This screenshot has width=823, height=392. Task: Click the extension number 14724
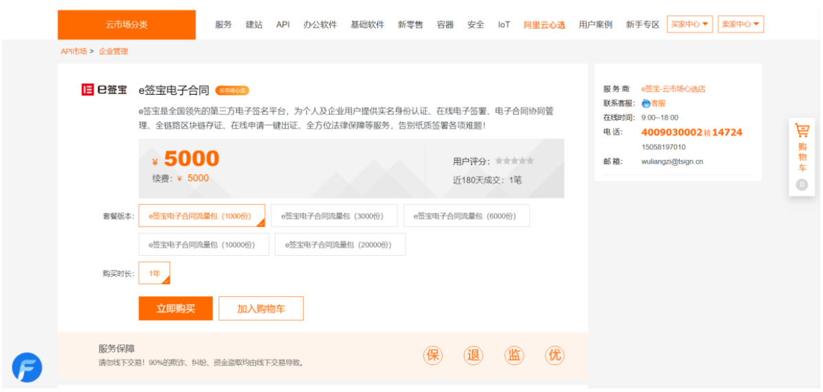tap(727, 133)
